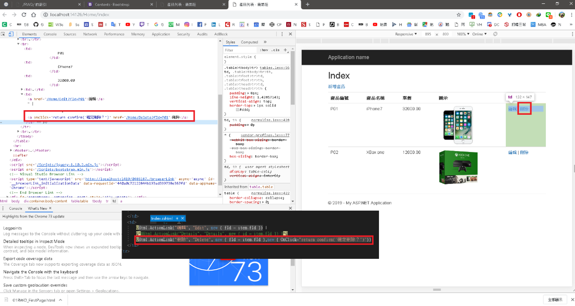Expand the collapsed footer element node
Image resolution: width=575 pixels, height=306 pixels.
pos(11,150)
